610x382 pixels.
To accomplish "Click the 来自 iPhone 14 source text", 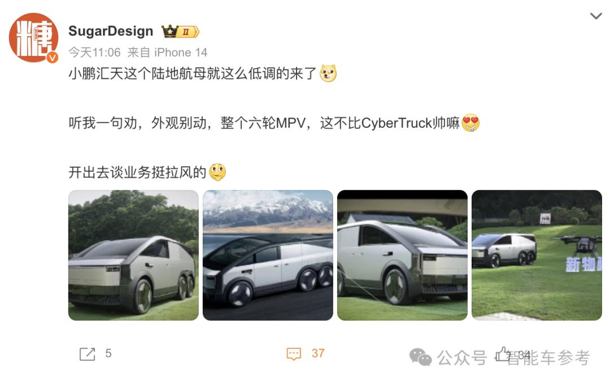I will point(168,52).
